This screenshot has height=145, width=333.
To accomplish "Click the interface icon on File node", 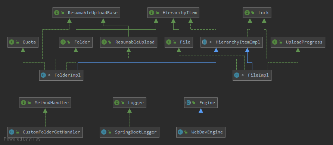I will [169, 42].
